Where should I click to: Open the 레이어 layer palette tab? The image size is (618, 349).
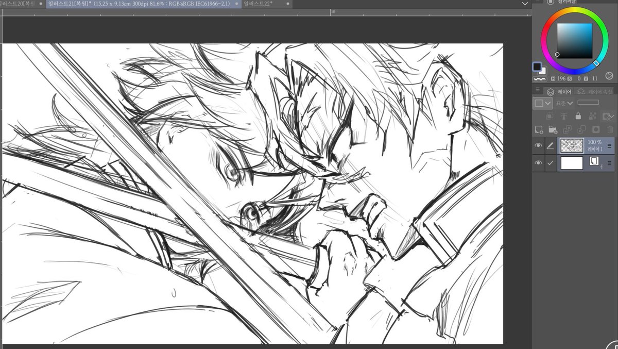point(559,91)
